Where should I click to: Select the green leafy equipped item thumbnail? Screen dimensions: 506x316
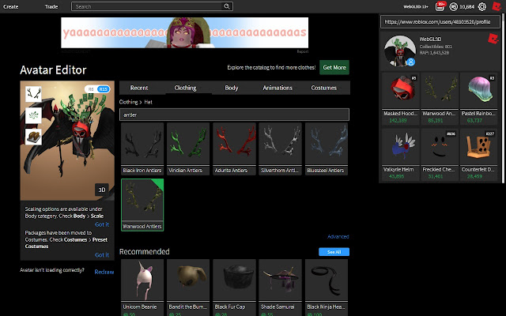(x=33, y=115)
